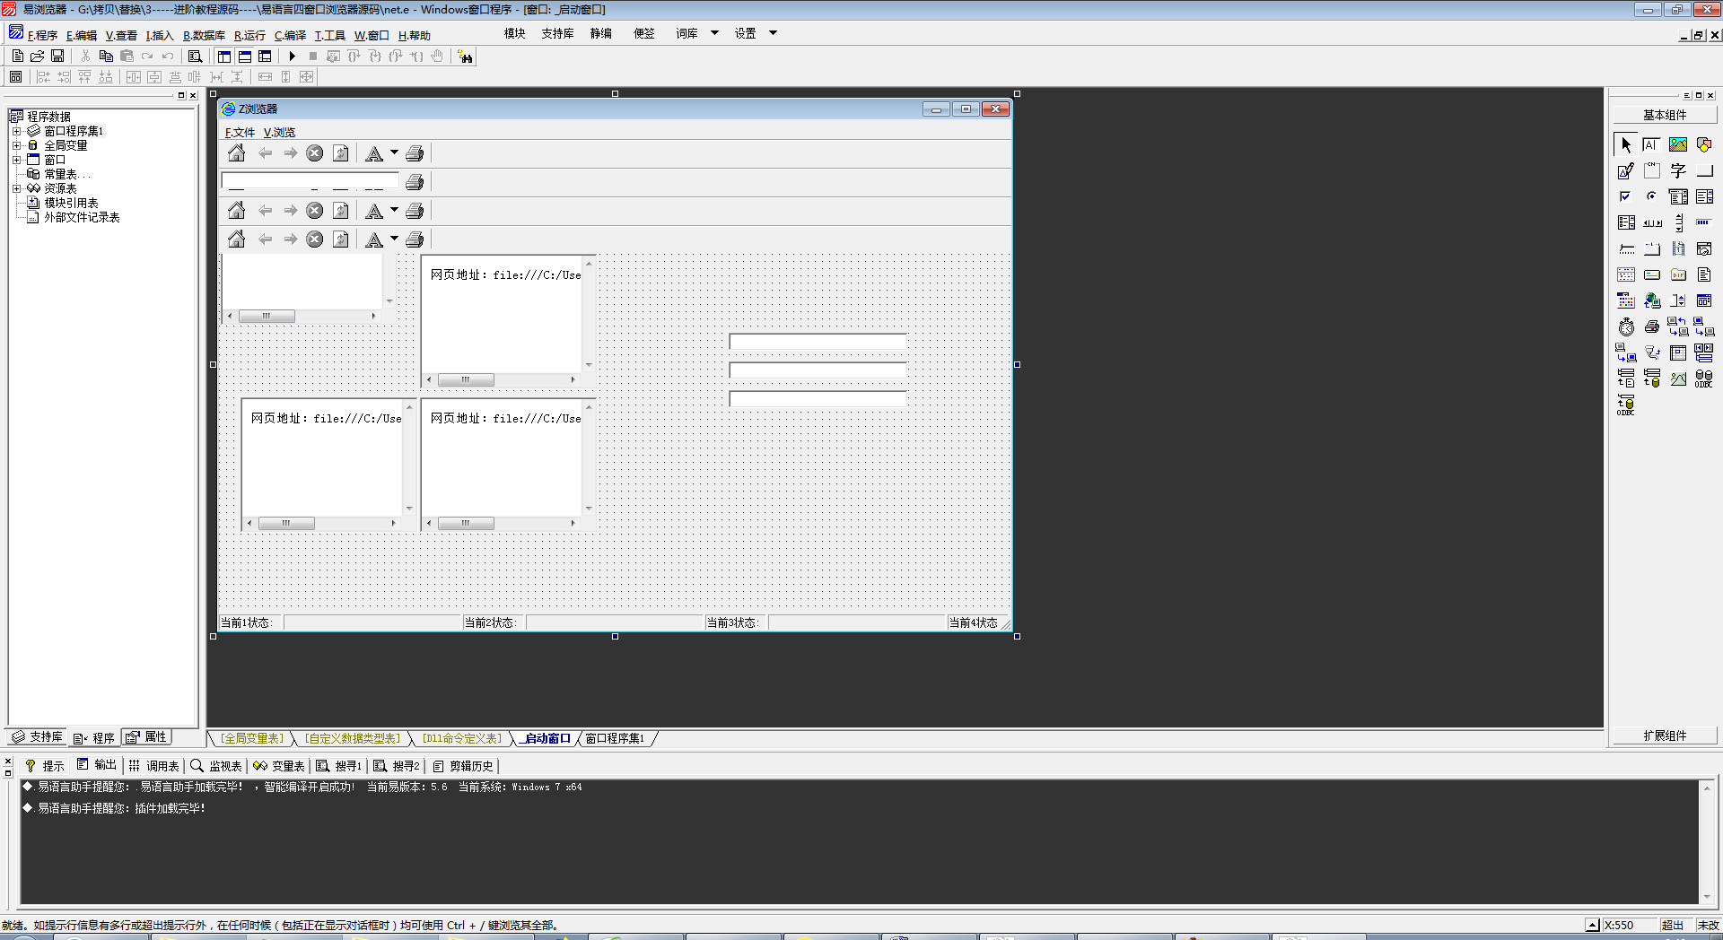
Task: Click horizontal scrollbar thumb of top-left browser box
Action: (267, 316)
